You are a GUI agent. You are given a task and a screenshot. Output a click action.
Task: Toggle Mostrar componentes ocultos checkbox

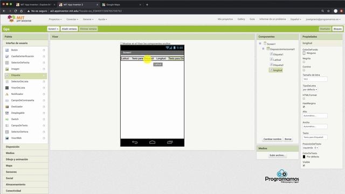(121, 44)
